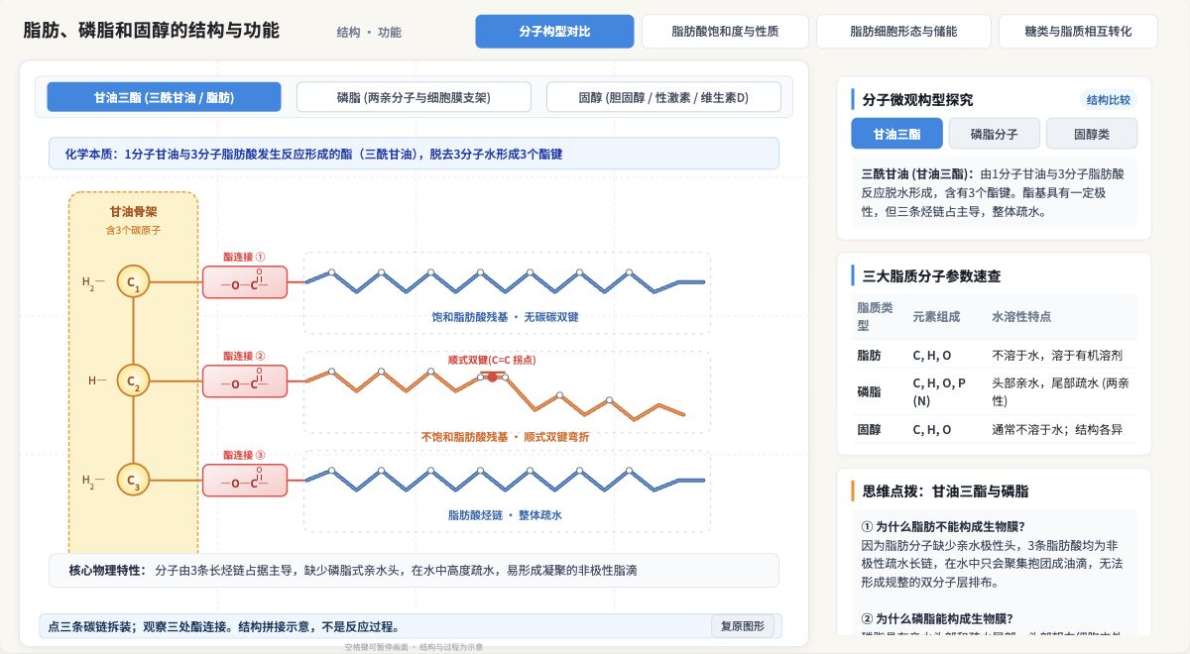Click the 核心物理特性 description banner
Image resolution: width=1190 pixels, height=654 pixels.
[x=414, y=571]
